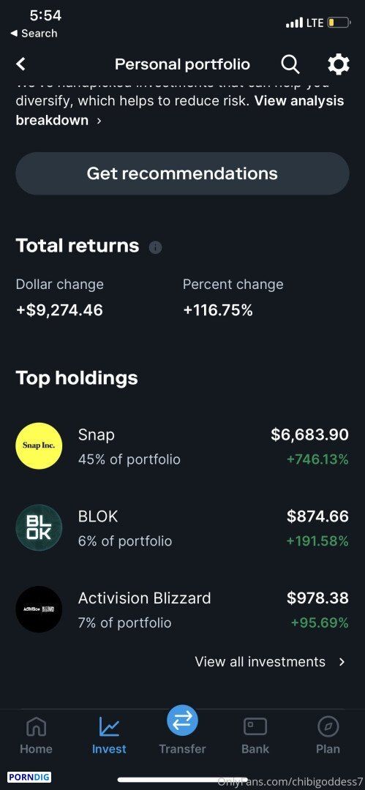This screenshot has width=365, height=790.
Task: Tap the +116.75% percent change value
Action: click(x=218, y=310)
